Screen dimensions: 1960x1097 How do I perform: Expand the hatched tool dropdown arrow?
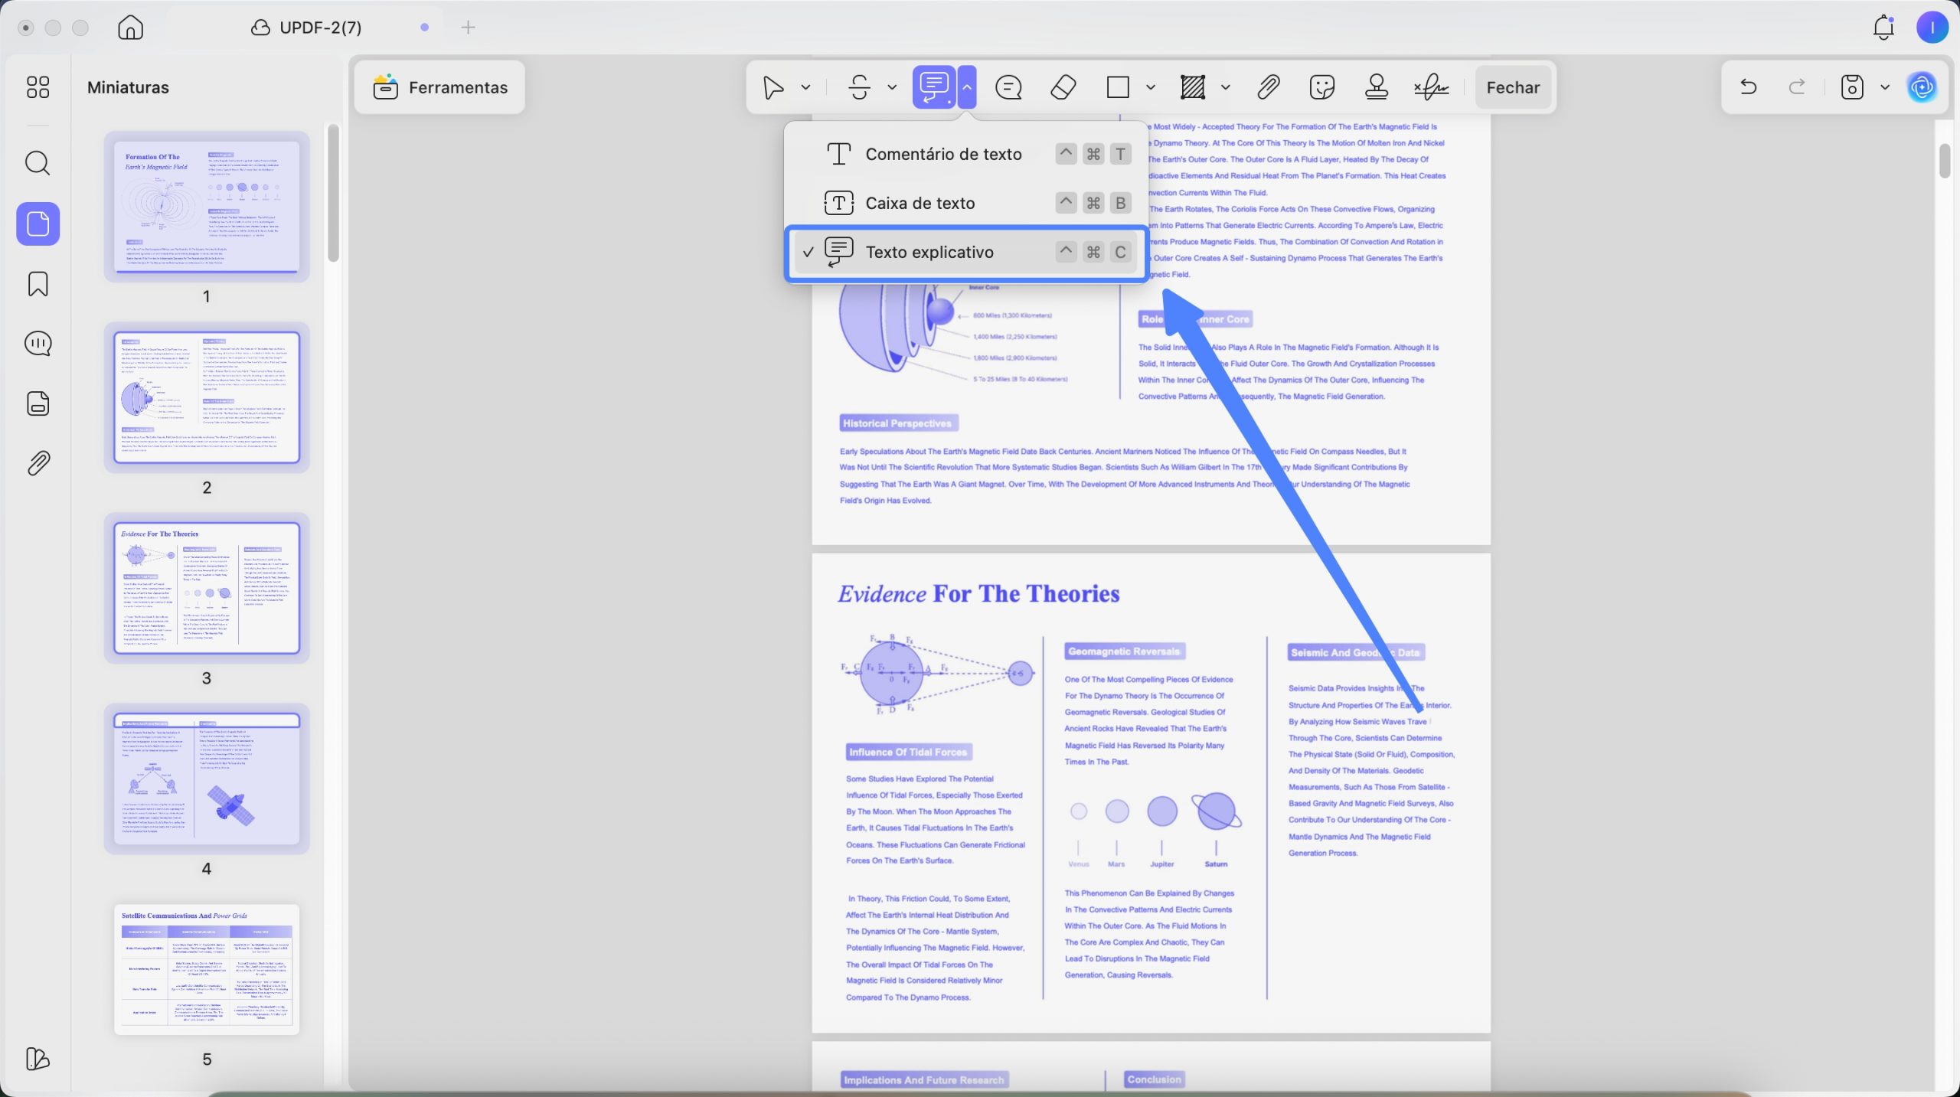(x=1225, y=87)
